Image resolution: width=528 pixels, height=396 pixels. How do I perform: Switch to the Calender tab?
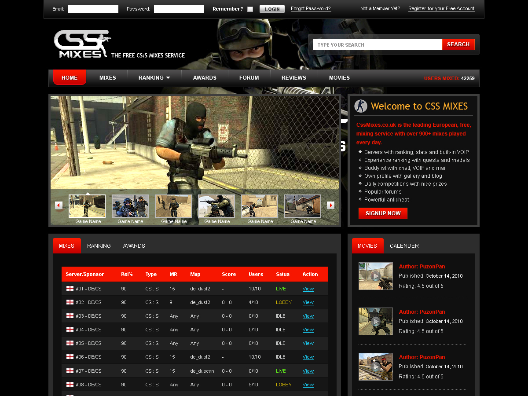click(x=404, y=246)
